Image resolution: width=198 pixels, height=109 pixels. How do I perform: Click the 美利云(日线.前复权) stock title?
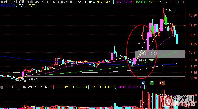click(x=15, y=2)
